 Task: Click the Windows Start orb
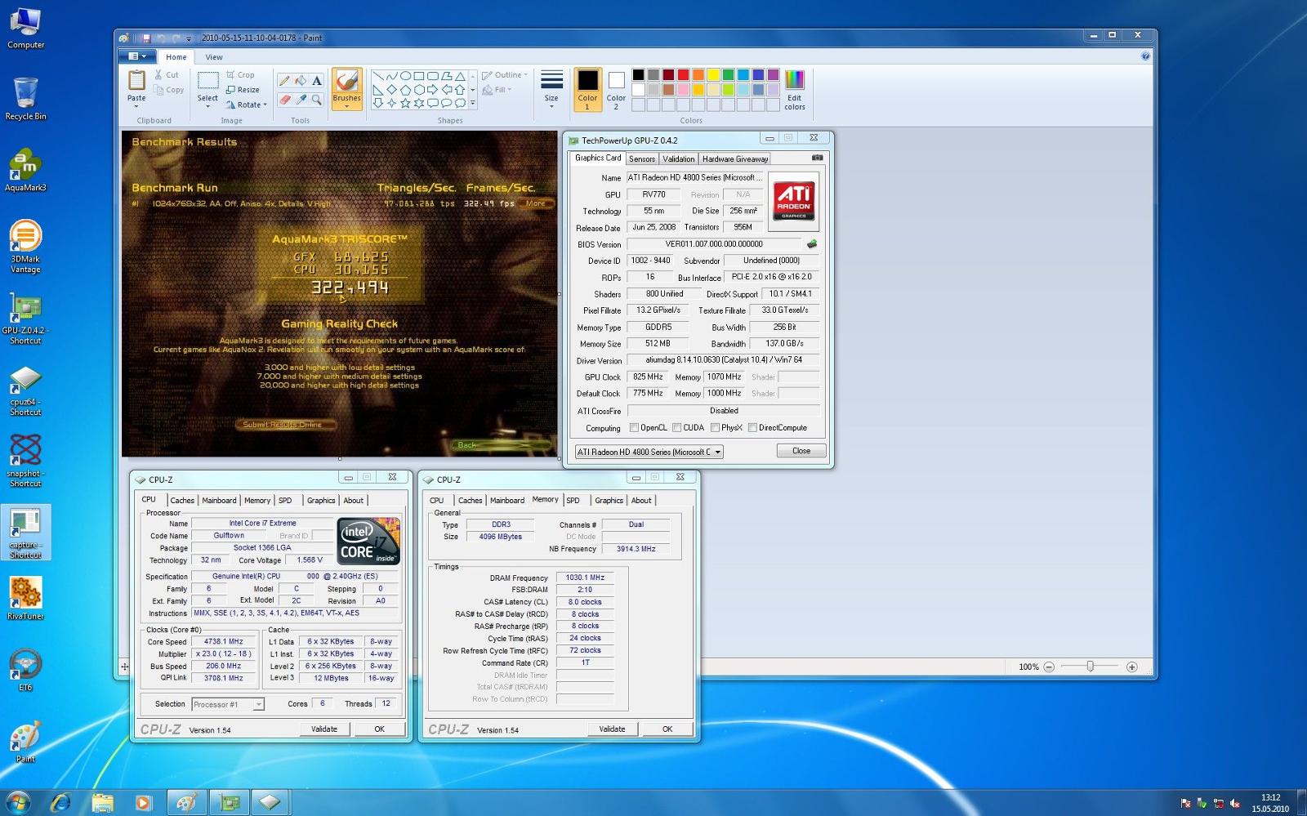18,802
